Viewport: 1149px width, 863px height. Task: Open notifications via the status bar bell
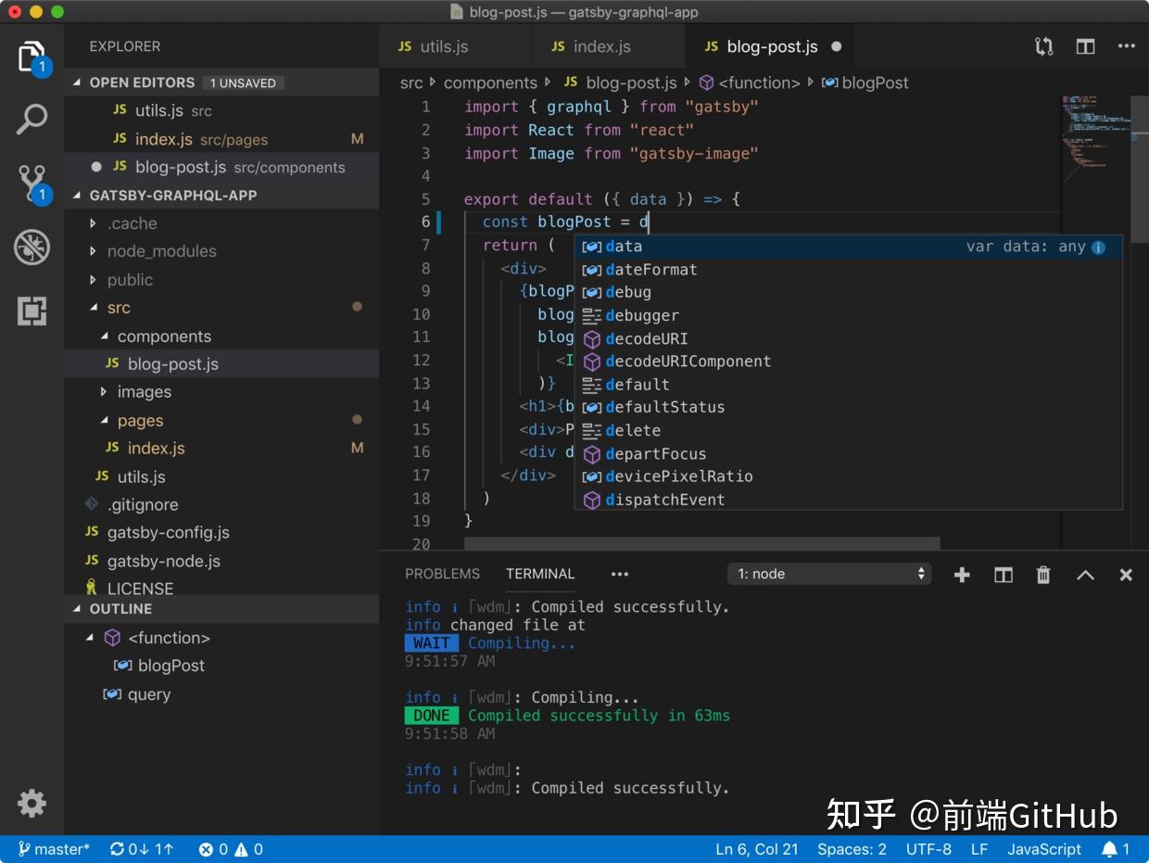(1111, 849)
